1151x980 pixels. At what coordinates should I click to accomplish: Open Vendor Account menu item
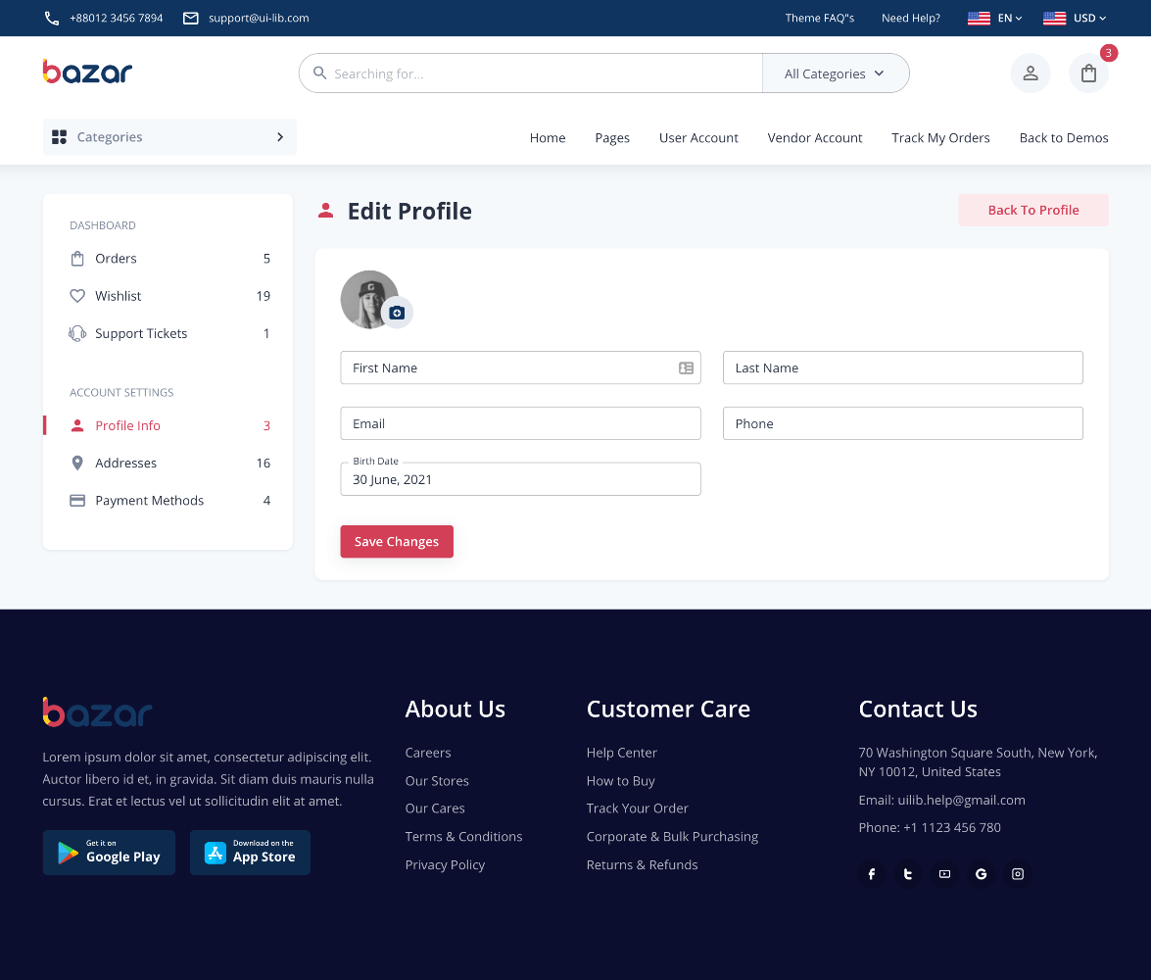click(x=814, y=138)
